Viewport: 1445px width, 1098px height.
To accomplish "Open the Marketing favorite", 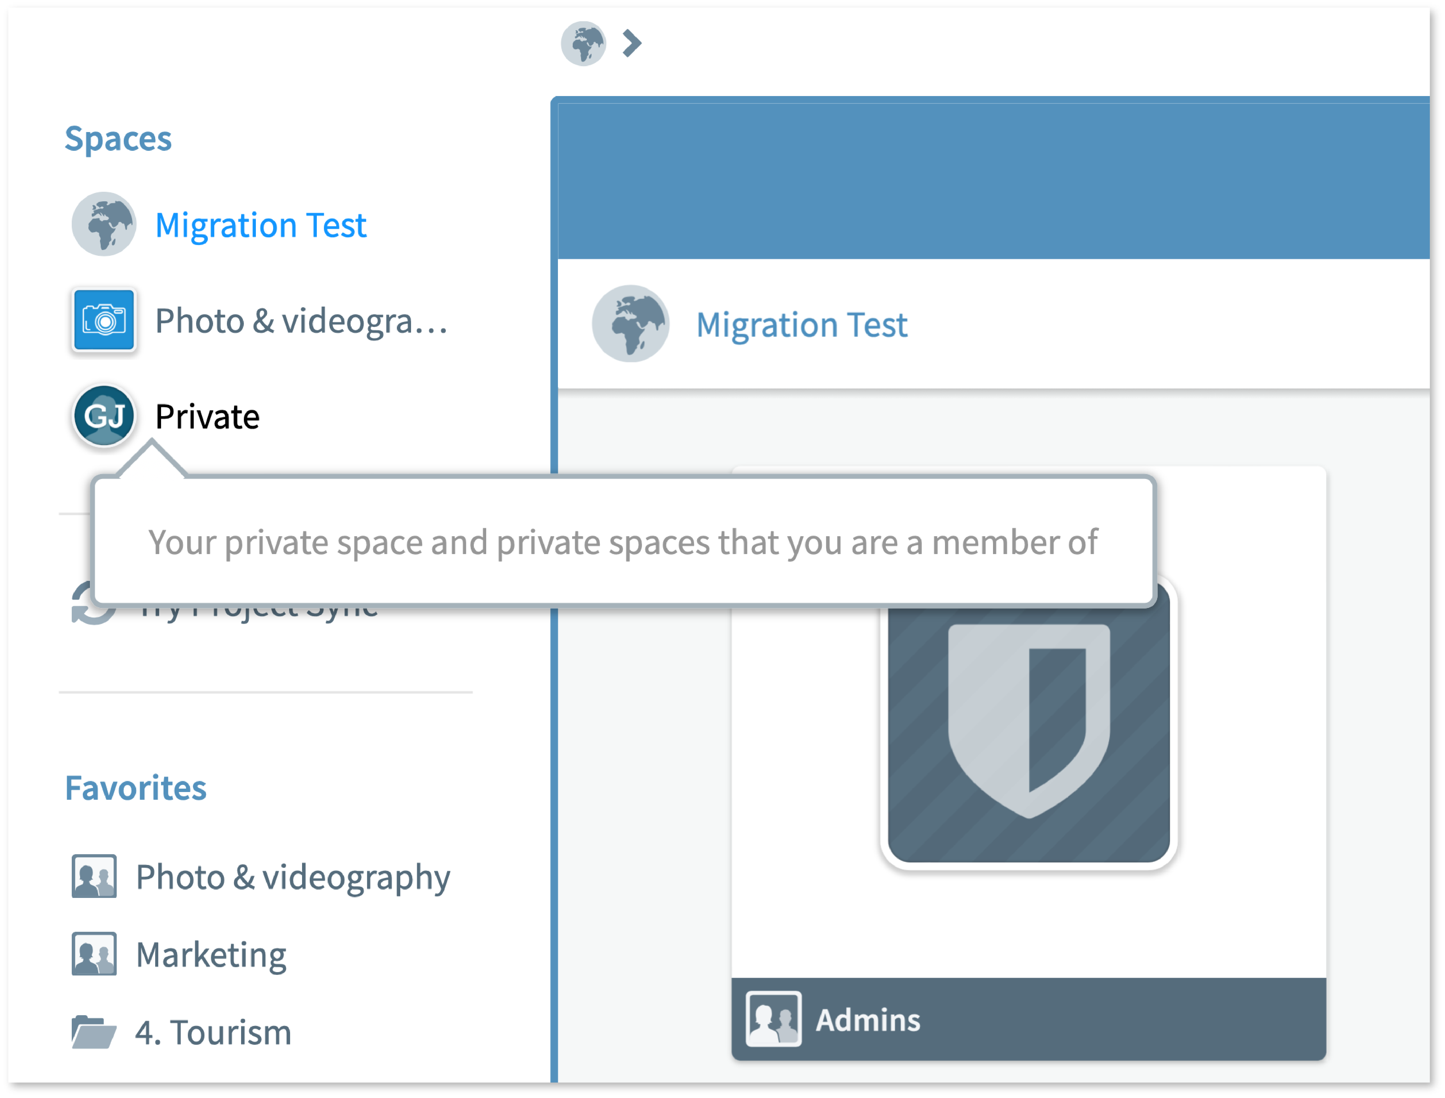I will (x=211, y=955).
